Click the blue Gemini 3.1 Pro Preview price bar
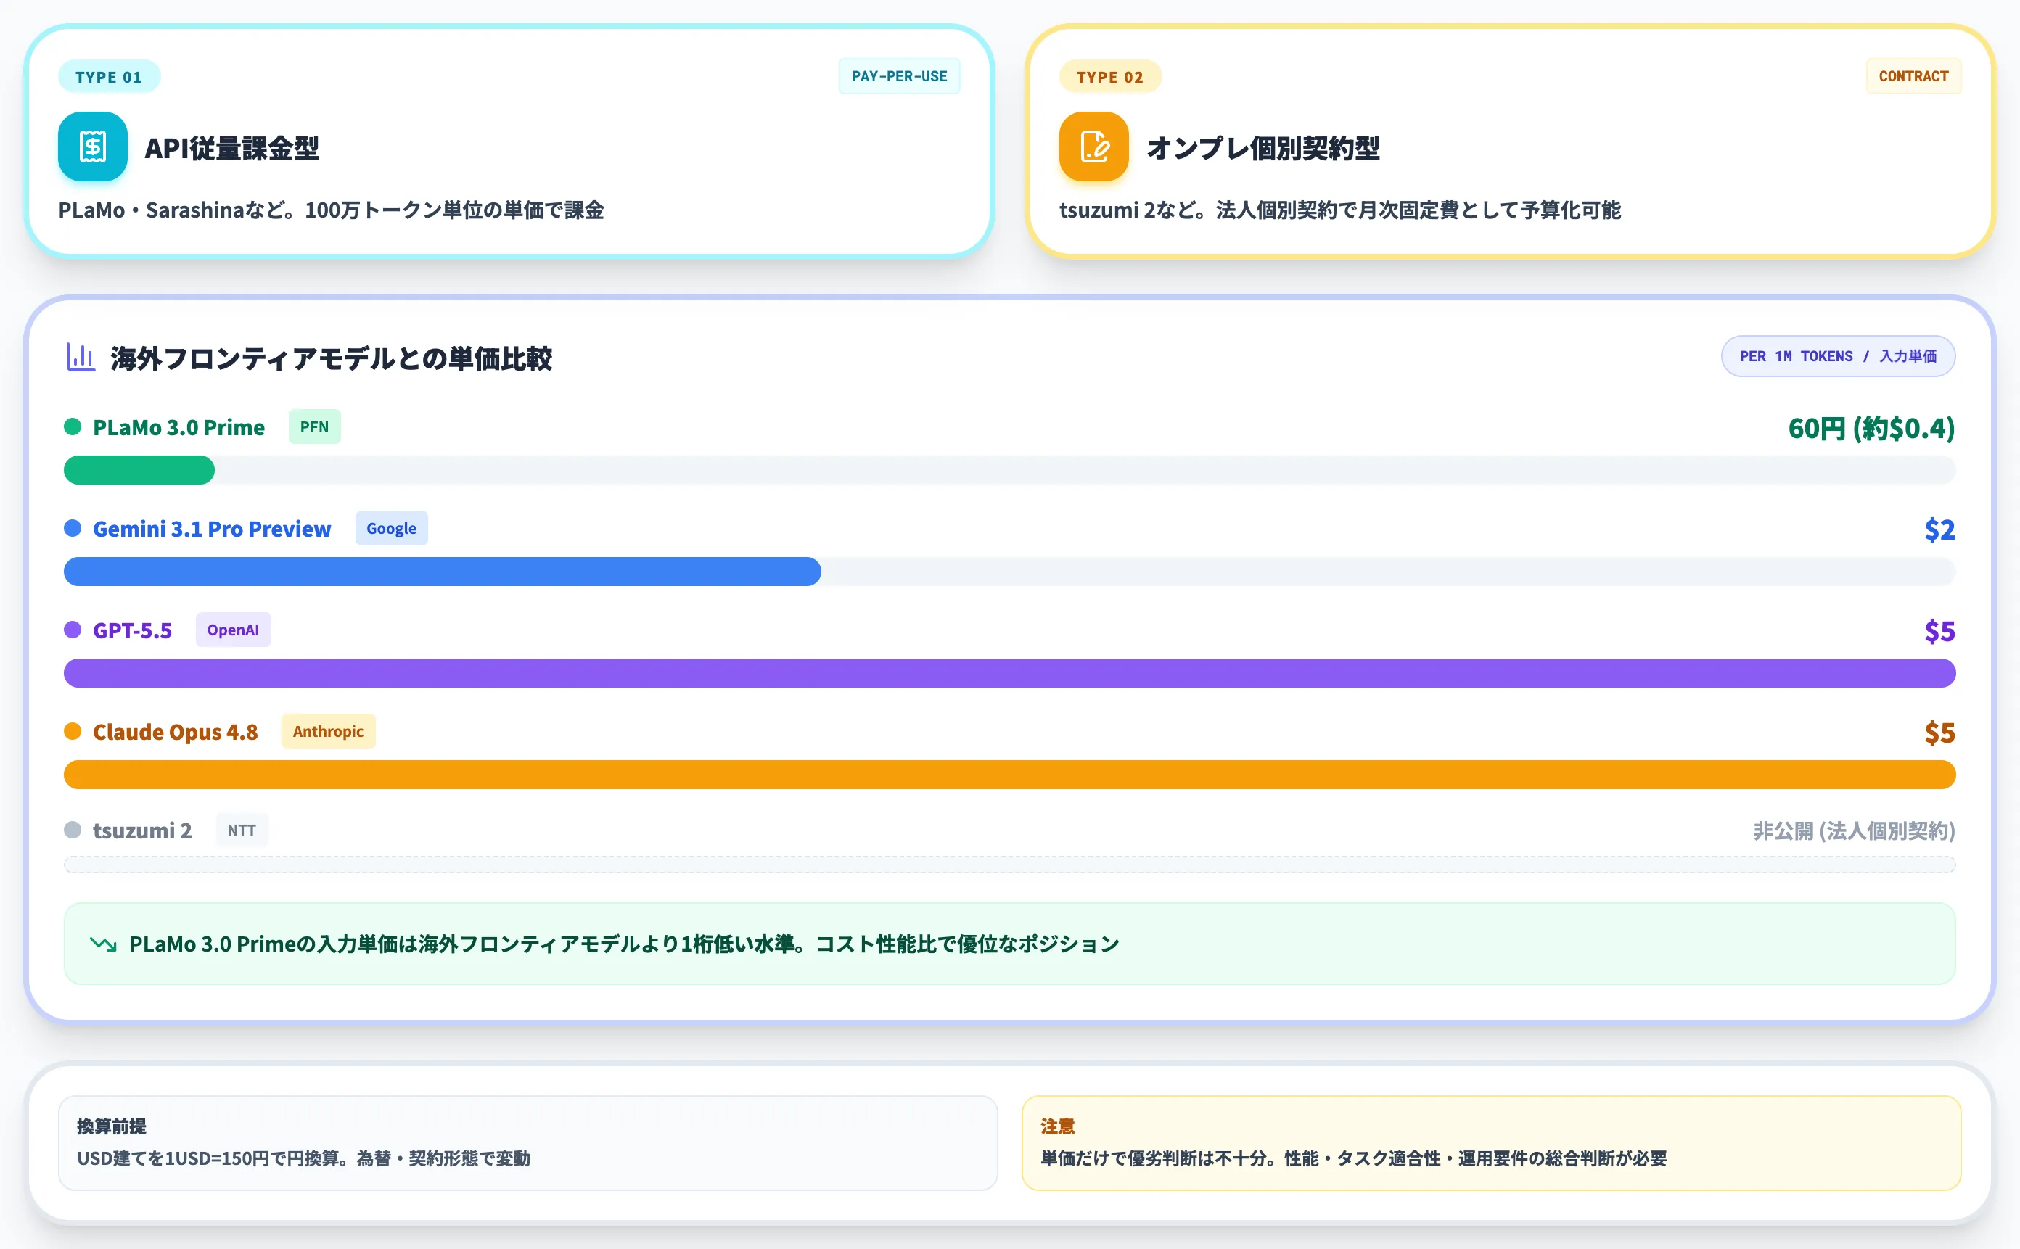The height and width of the screenshot is (1249, 2020). (x=442, y=572)
